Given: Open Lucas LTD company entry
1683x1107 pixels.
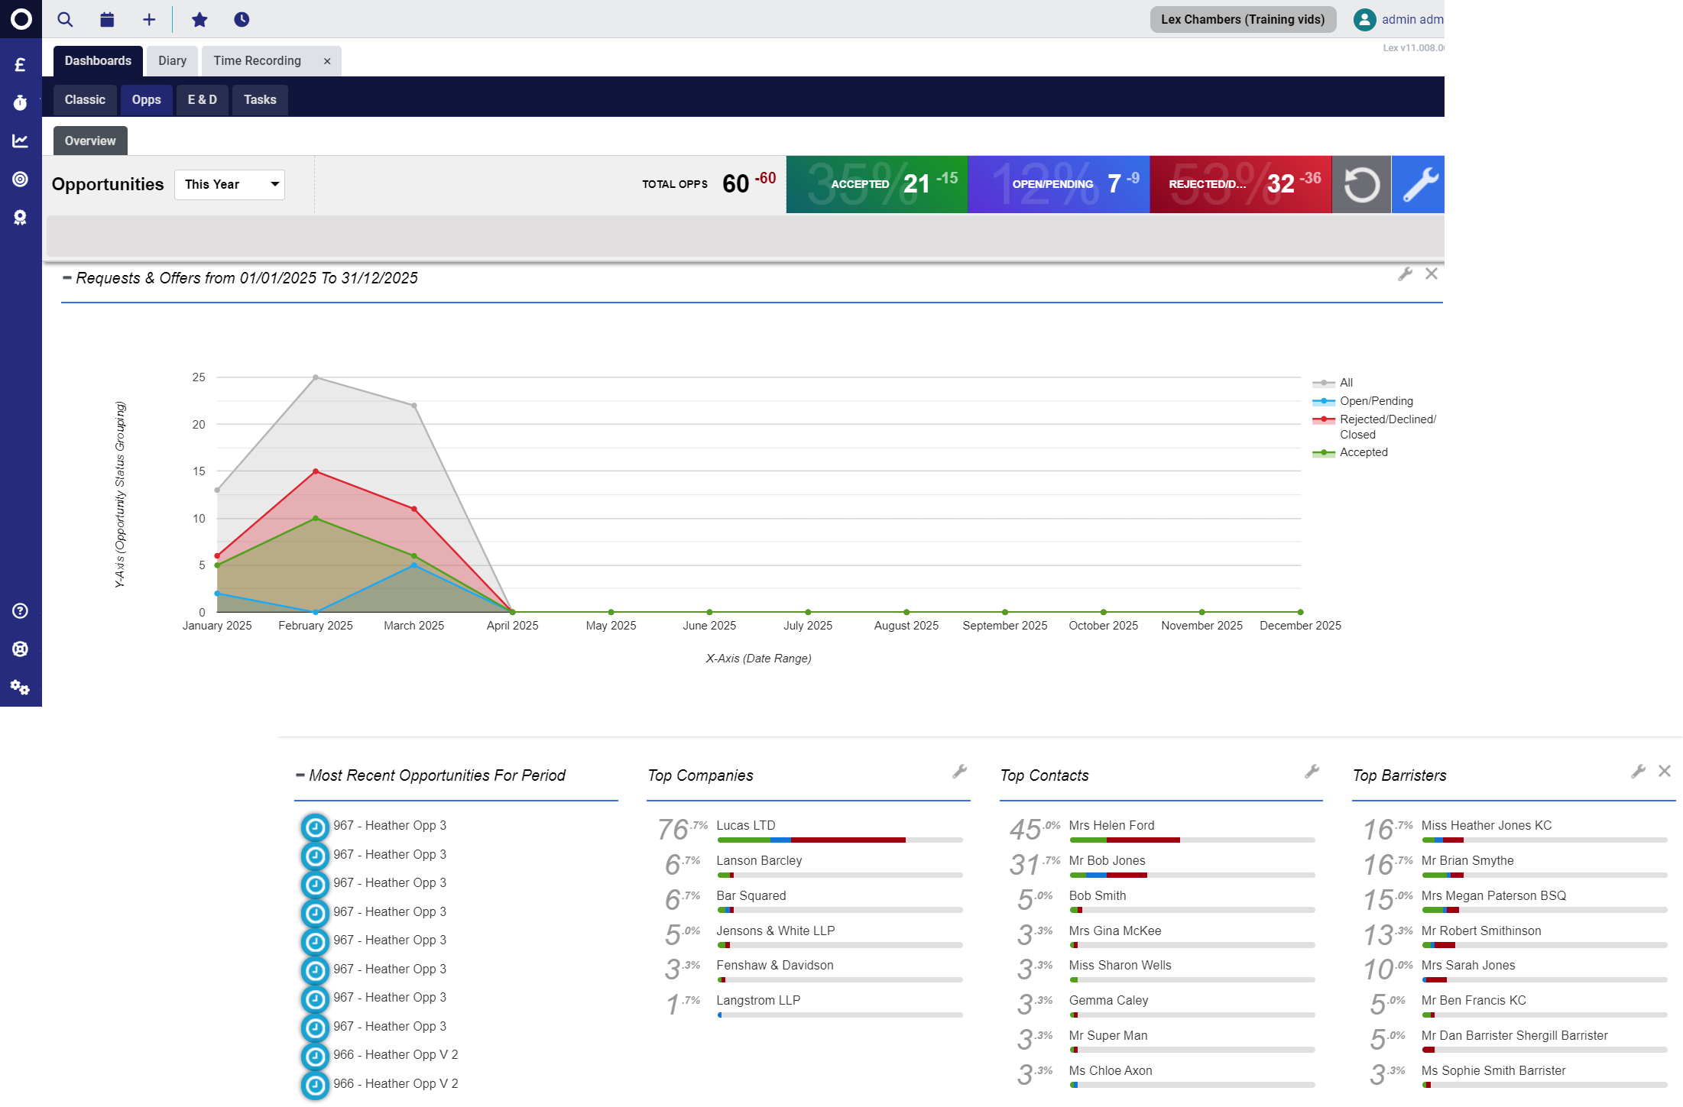Looking at the screenshot, I should tap(745, 825).
